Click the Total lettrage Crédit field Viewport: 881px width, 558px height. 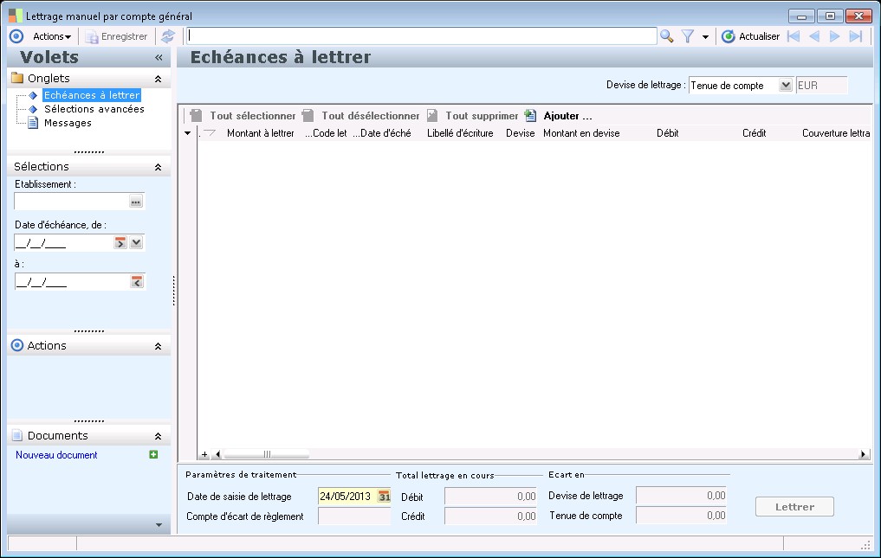click(490, 516)
